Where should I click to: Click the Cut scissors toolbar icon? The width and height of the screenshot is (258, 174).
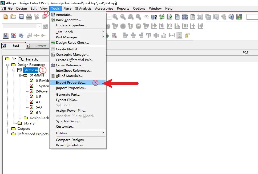37,17
